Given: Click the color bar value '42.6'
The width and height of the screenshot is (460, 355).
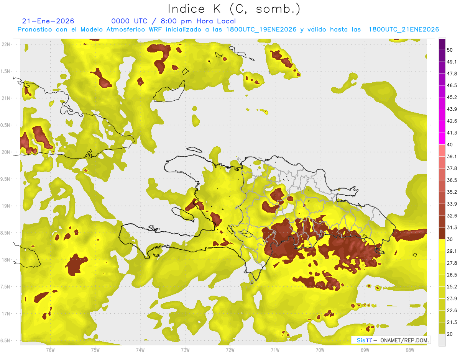Looking at the screenshot, I should [x=452, y=121].
